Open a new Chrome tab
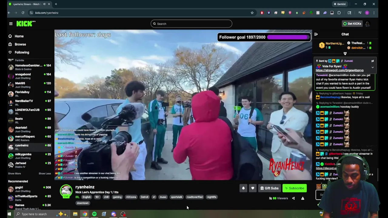Viewport: 388px width, 218px height. click(x=56, y=4)
